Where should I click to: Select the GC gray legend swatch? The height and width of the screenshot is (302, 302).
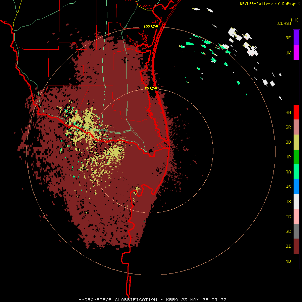point(296,231)
